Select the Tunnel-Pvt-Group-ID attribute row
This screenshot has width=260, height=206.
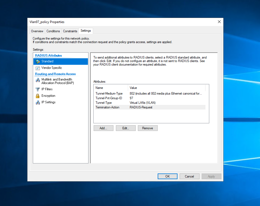(150, 98)
